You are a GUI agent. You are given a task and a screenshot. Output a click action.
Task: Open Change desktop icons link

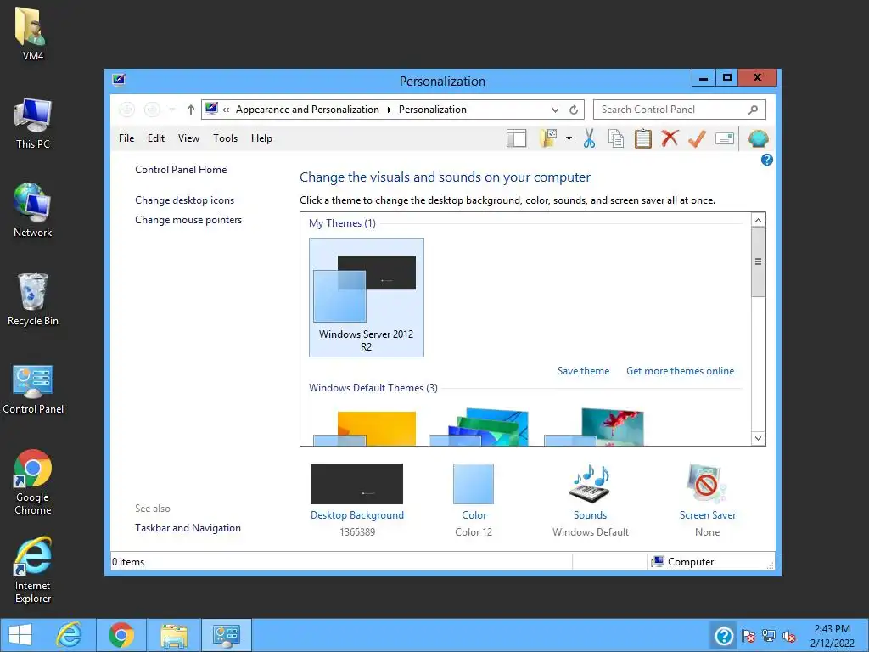point(184,200)
